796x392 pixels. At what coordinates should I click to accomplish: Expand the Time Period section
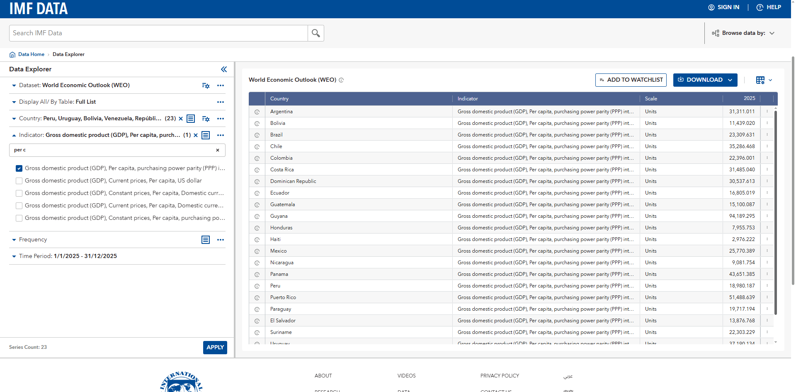point(14,256)
